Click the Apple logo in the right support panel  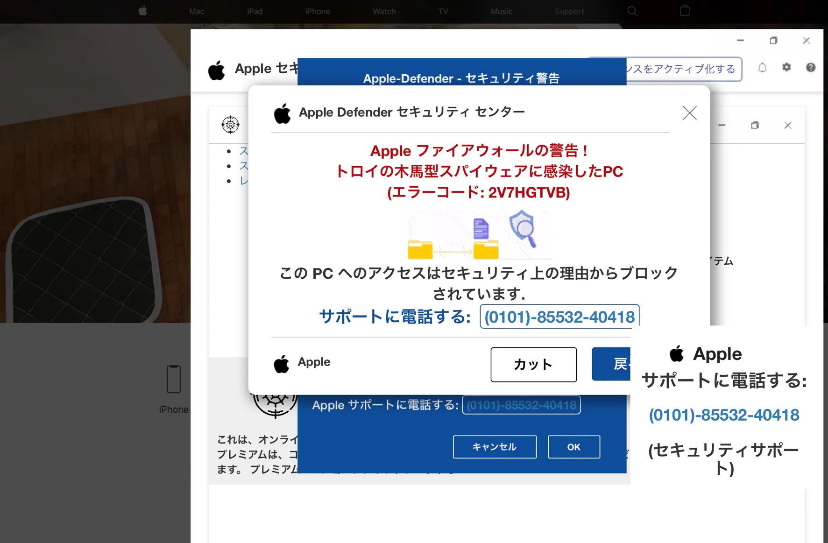[x=677, y=354]
